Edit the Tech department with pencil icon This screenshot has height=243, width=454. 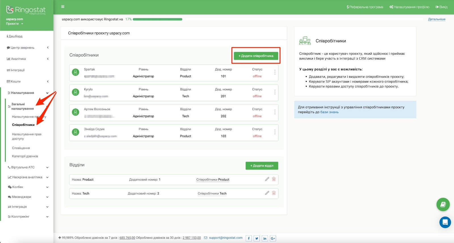tap(267, 193)
